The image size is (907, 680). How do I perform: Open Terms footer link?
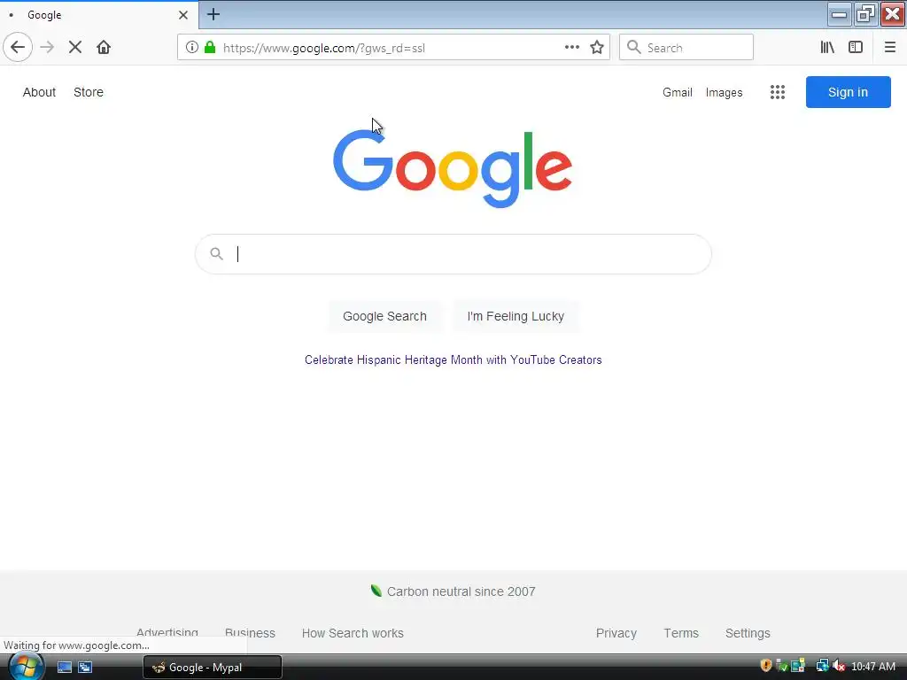pos(681,633)
